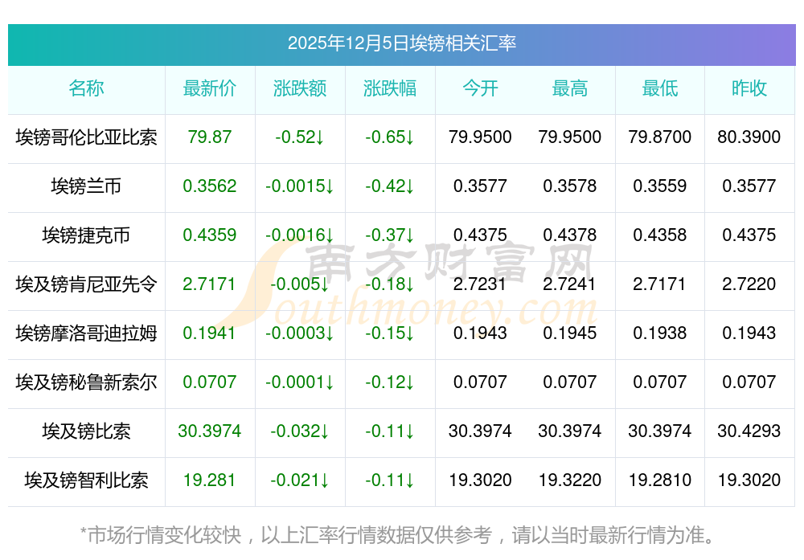The image size is (804, 560).
Task: Select the 涨跌幅 column header
Action: 390,88
